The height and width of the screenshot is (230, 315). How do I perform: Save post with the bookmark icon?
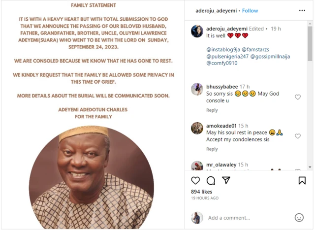tap(302, 180)
